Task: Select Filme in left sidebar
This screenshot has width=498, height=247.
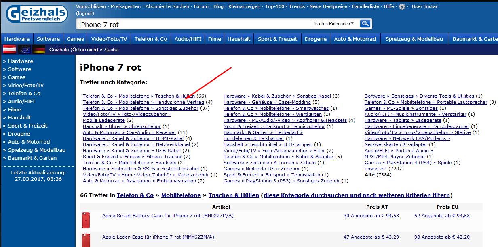Action: 15,109
